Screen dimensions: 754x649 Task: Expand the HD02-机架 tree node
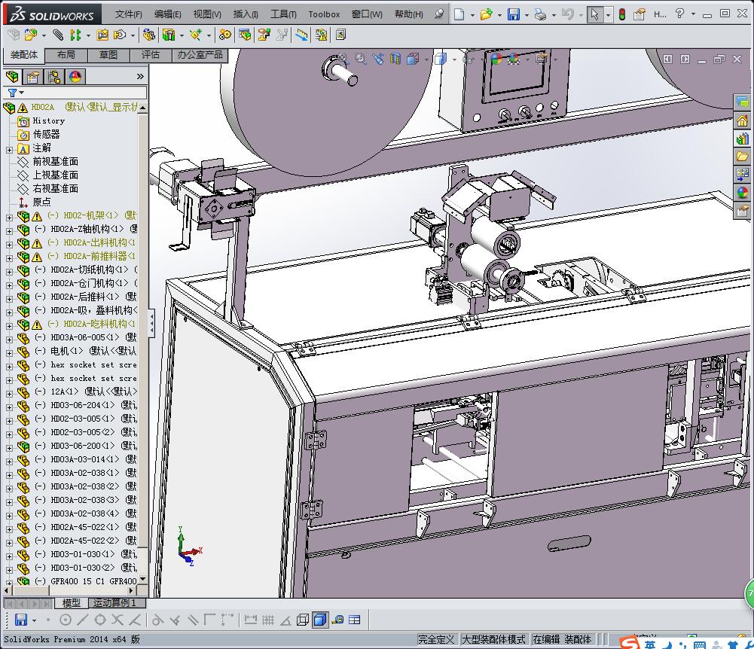(9, 216)
